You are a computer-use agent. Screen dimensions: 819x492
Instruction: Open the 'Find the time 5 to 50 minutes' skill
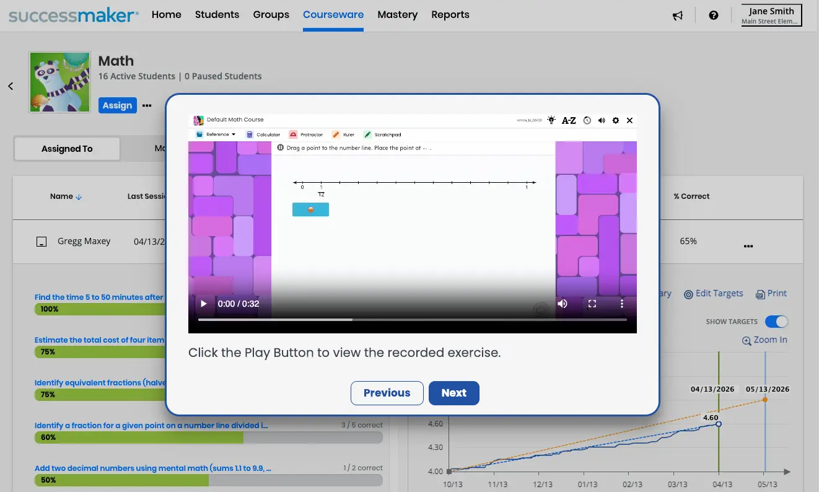99,297
